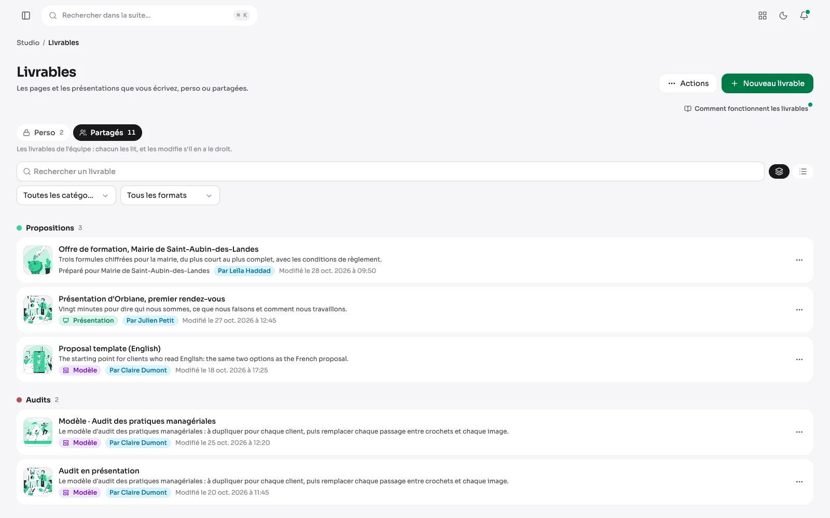
Task: Click thumbnail of Modèle · Audit des pratiques managériales
Action: 38,432
